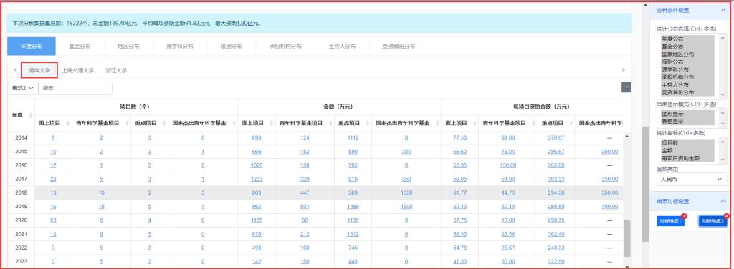The width and height of the screenshot is (734, 269).
Task: Click the 对标维度2 button
Action: [x=712, y=222]
